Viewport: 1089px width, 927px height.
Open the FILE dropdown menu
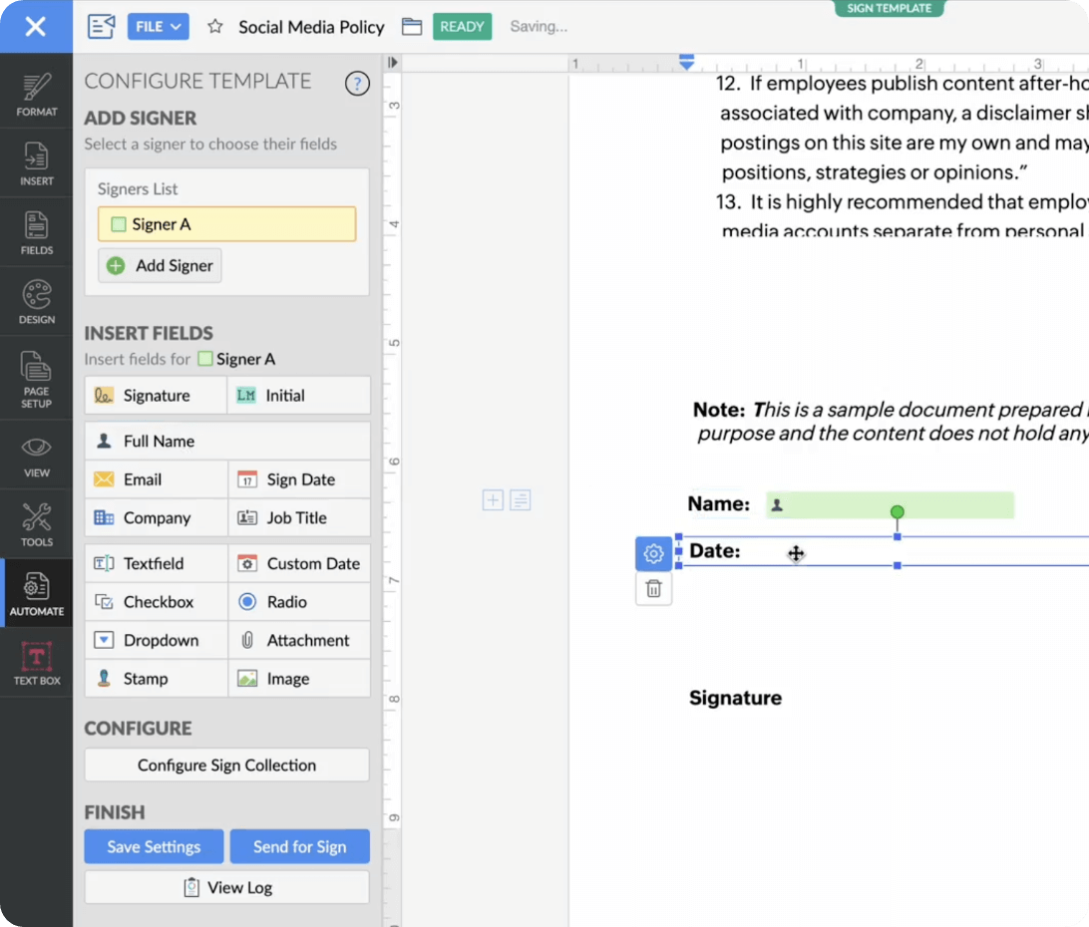tap(158, 27)
